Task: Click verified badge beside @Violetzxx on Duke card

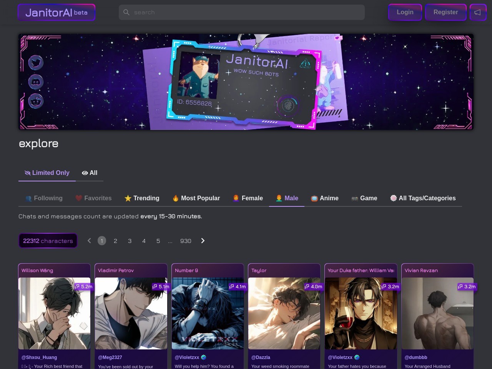Action: [357, 357]
